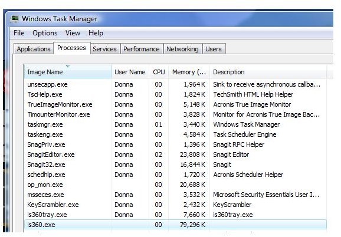Select the msseces.exe process row

pyautogui.click(x=175, y=195)
